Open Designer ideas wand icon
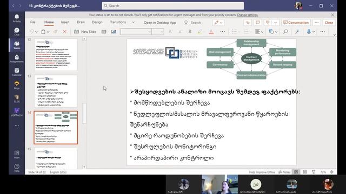Image resolution: width=346 pixels, height=194 pixels. [x=297, y=32]
